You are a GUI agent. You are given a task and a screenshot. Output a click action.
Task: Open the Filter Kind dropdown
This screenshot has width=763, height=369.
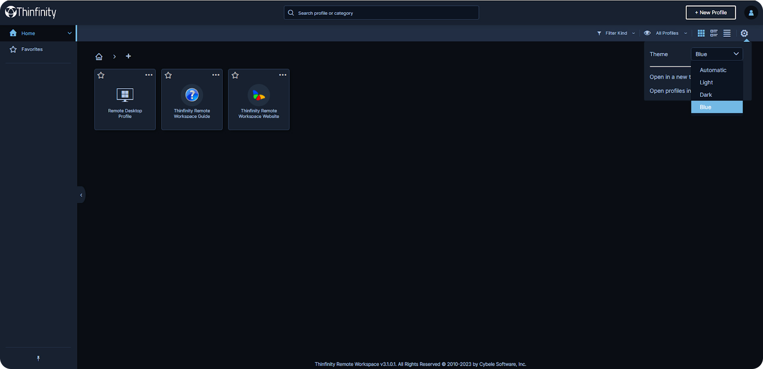[616, 33]
